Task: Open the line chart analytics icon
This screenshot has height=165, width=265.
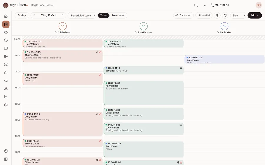Action: [x=6, y=97]
